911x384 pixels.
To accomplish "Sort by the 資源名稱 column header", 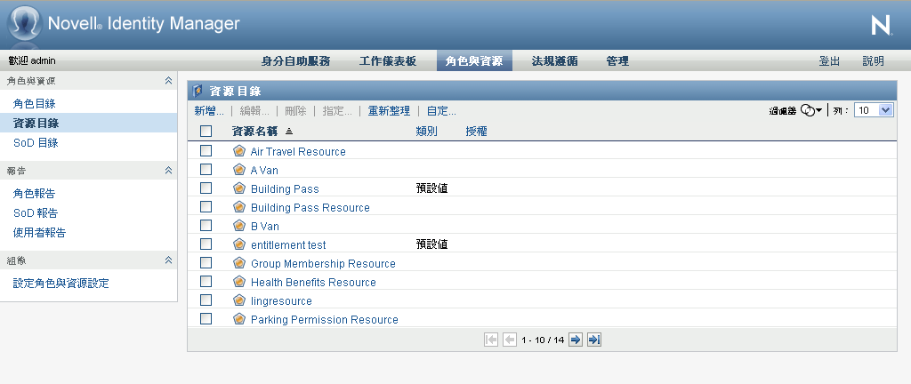I will point(254,132).
